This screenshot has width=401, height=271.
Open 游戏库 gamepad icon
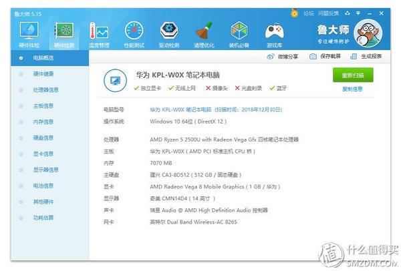(274, 35)
